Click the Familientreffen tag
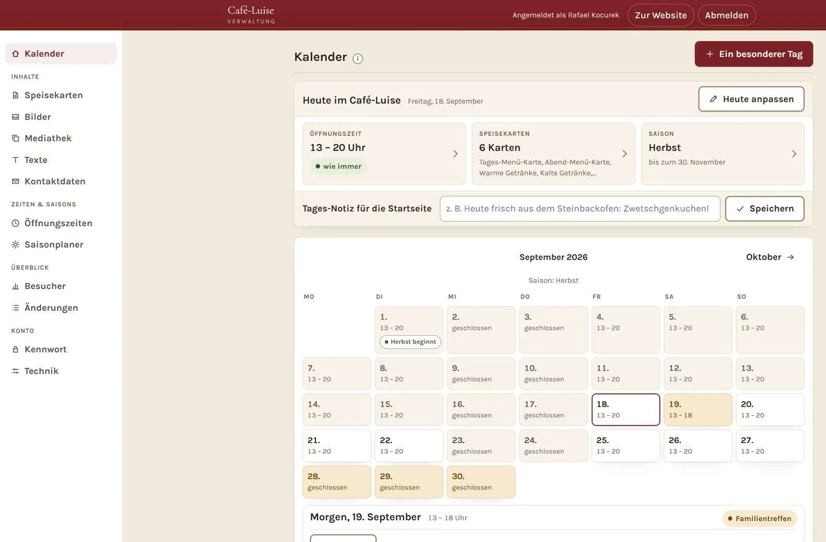826x542 pixels. point(759,519)
